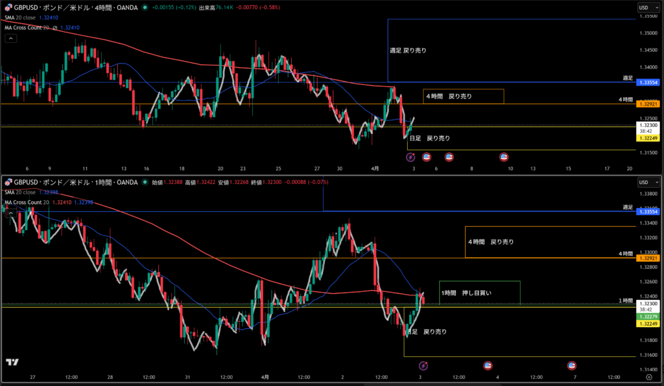Open the USD currency dropdown on the upper chart
This screenshot has width=664, height=386.
pos(646,8)
